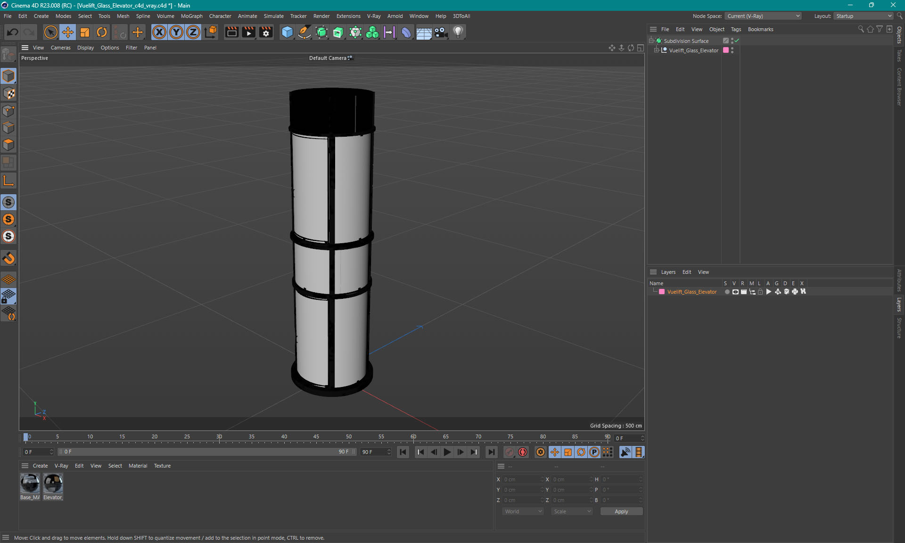Select the Rotate tool
The image size is (905, 543).
point(101,32)
